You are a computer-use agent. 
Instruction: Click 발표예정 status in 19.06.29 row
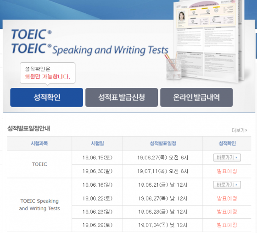(x=227, y=225)
